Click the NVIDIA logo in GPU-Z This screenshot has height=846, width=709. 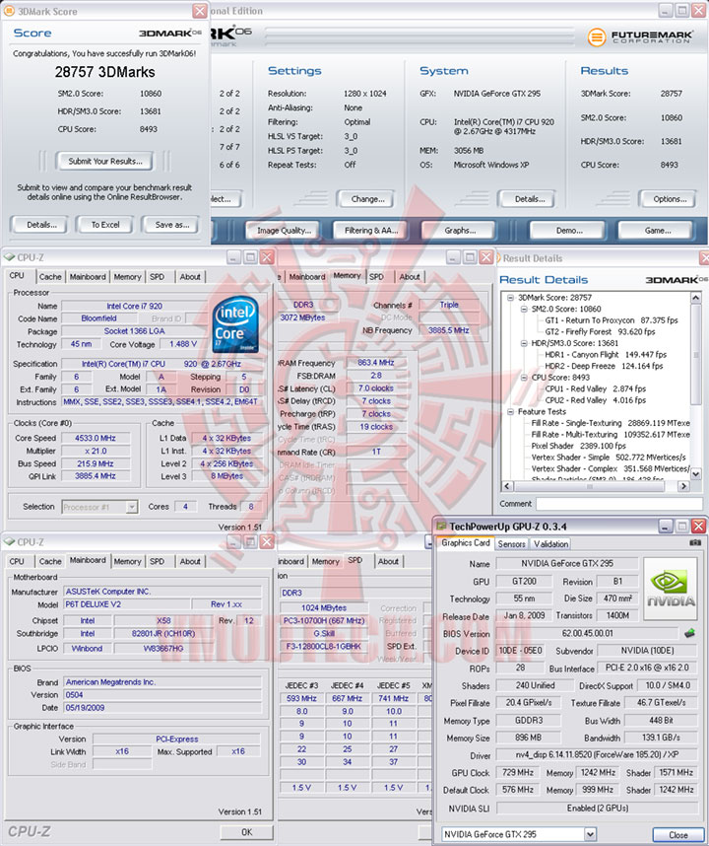671,589
